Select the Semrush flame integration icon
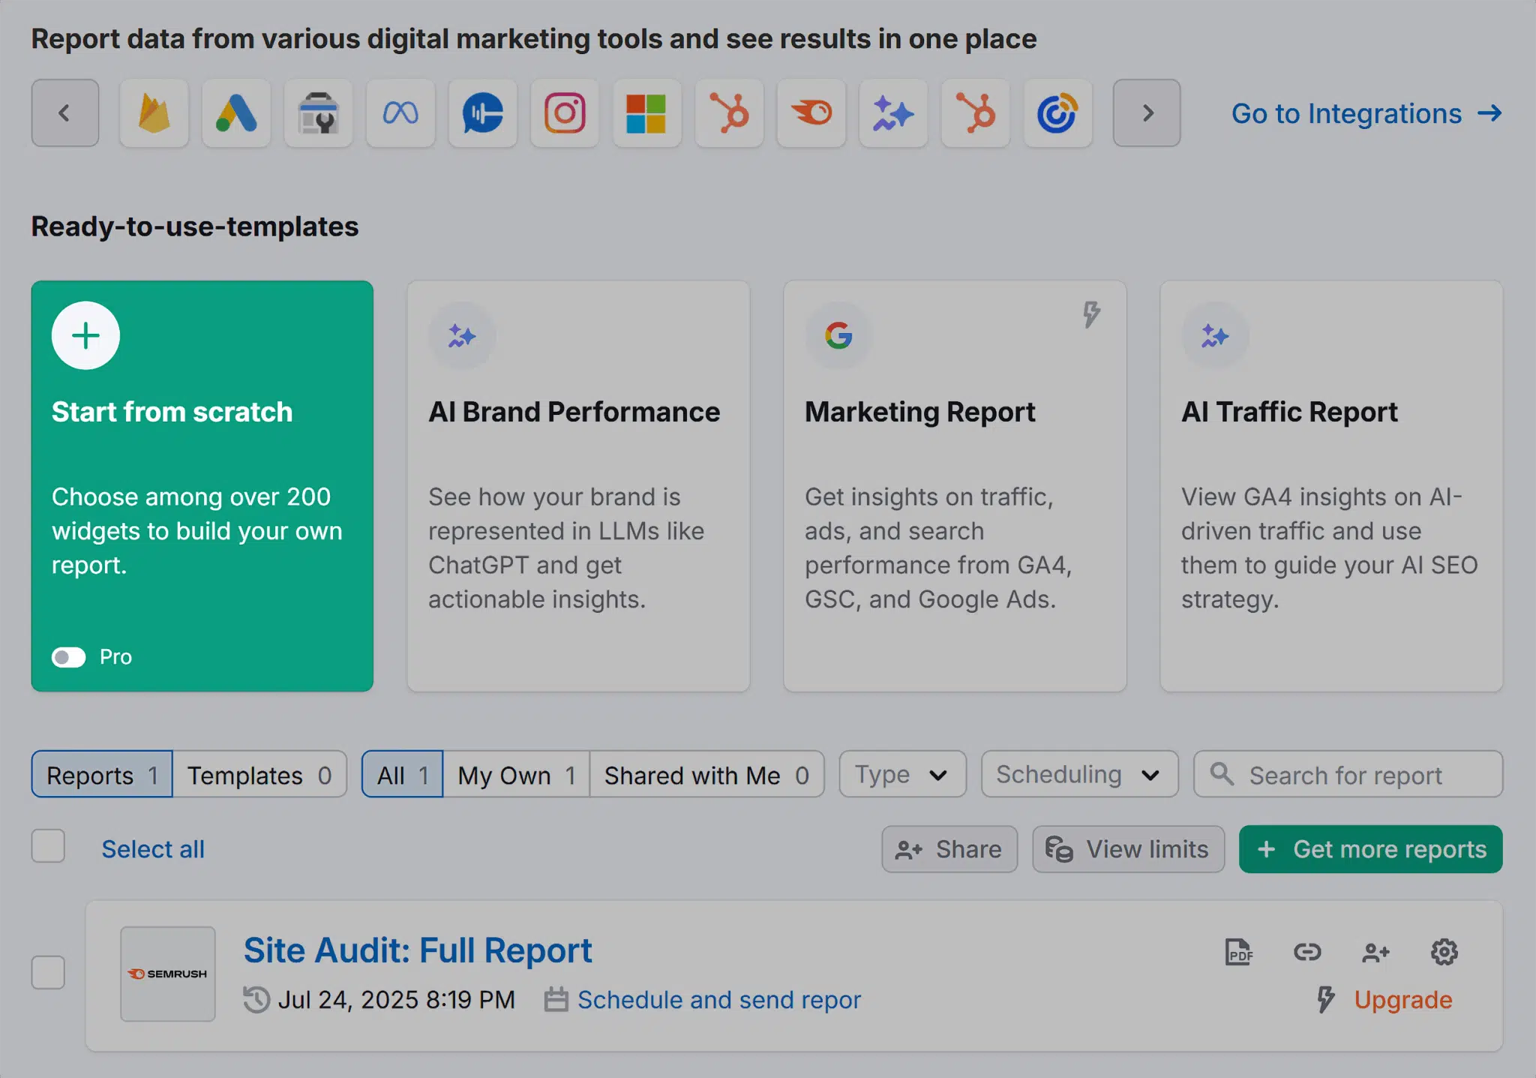Viewport: 1536px width, 1078px height. pos(811,113)
